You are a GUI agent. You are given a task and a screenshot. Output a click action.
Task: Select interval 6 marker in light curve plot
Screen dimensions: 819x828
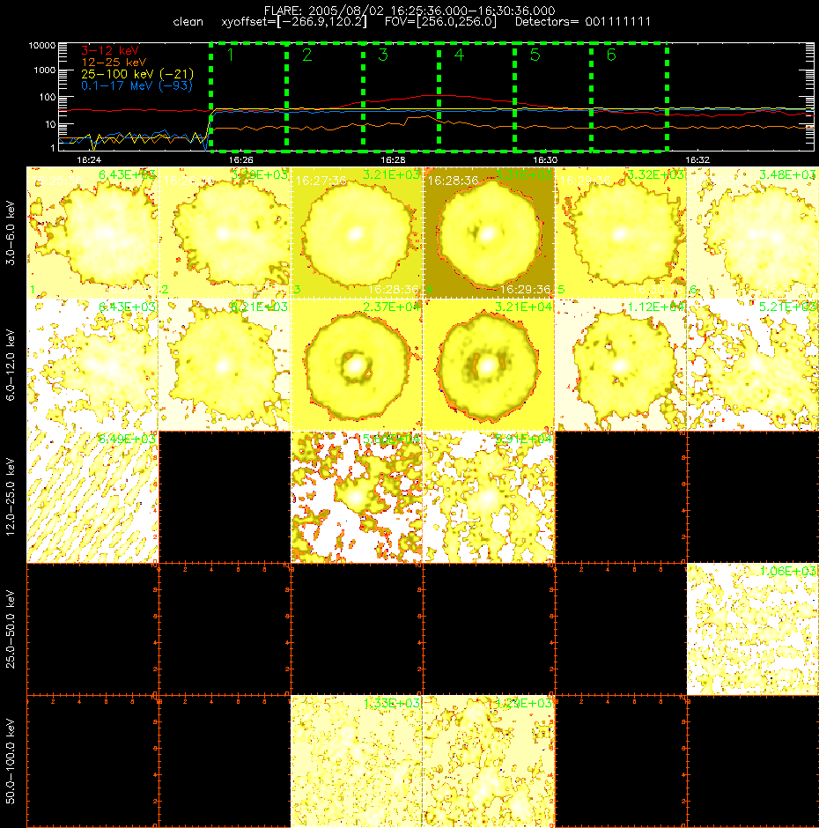(611, 55)
